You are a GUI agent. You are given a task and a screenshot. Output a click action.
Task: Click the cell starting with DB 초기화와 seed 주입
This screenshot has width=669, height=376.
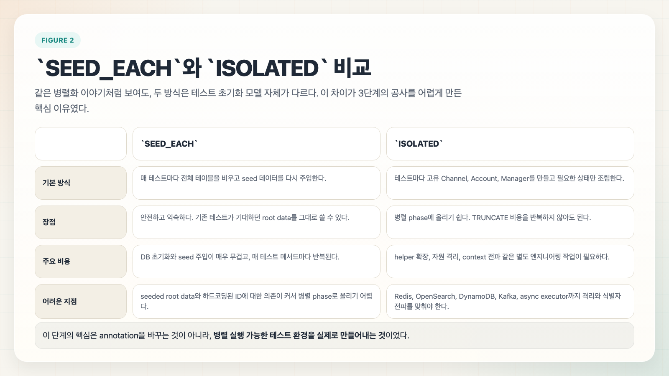pyautogui.click(x=256, y=262)
